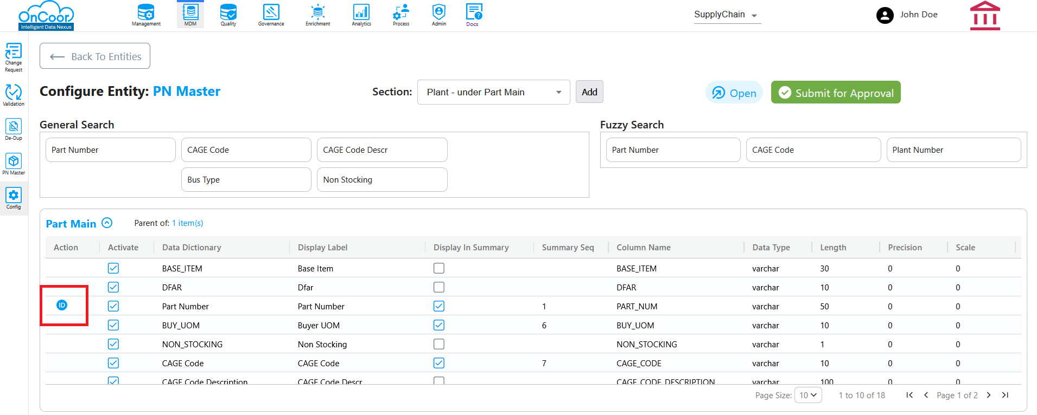Click the Bus Type search field
This screenshot has height=415, width=1037.
246,180
